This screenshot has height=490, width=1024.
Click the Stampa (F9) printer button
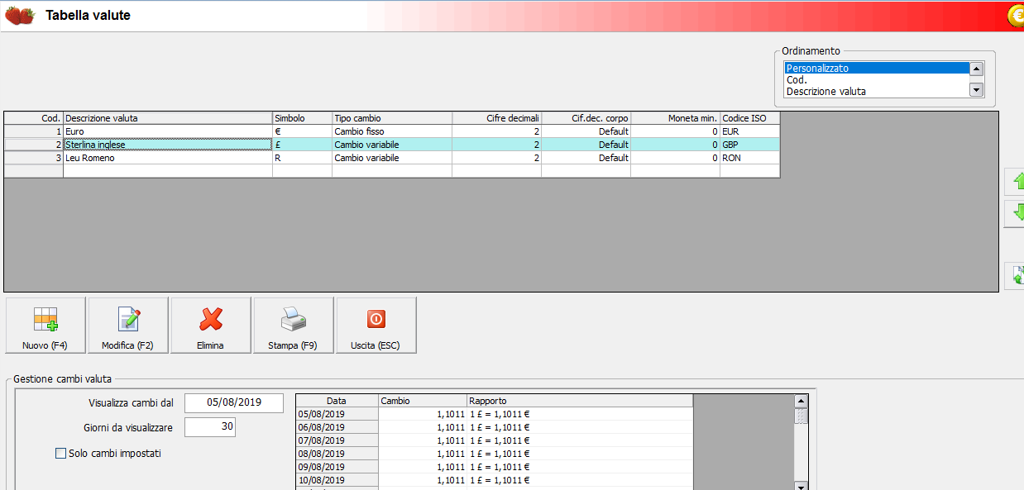point(294,326)
